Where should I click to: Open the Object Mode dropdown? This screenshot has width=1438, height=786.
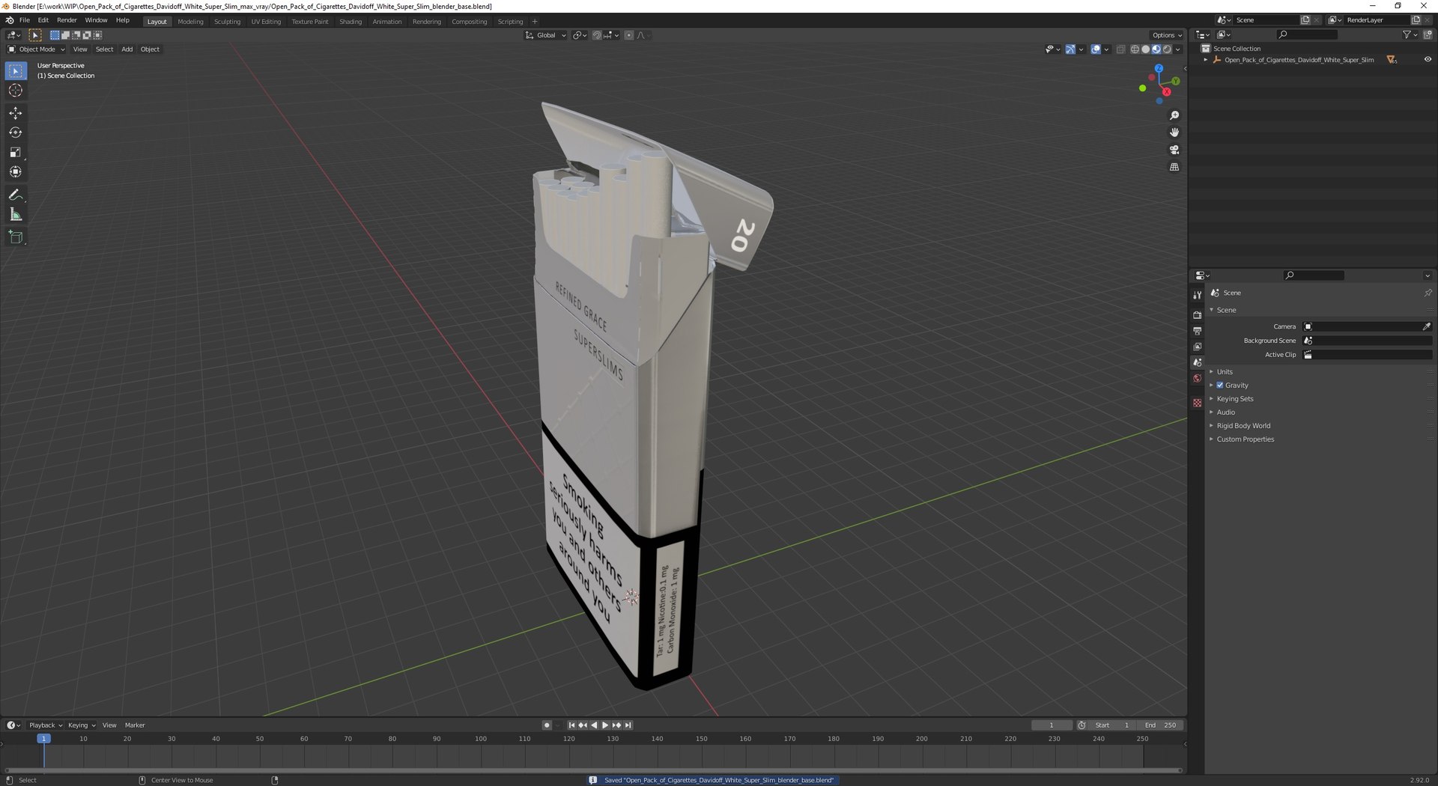(x=37, y=49)
